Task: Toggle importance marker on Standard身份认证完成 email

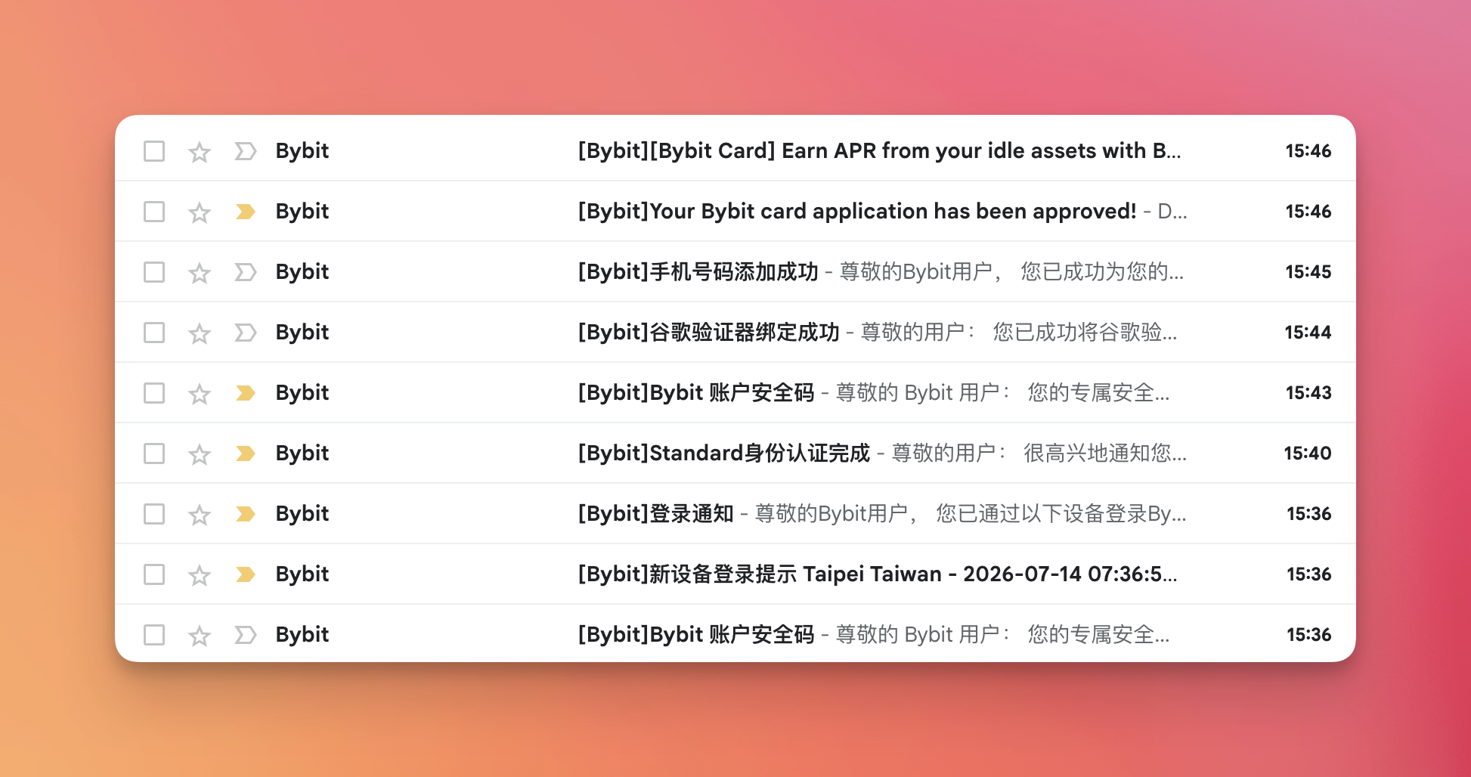Action: [245, 454]
